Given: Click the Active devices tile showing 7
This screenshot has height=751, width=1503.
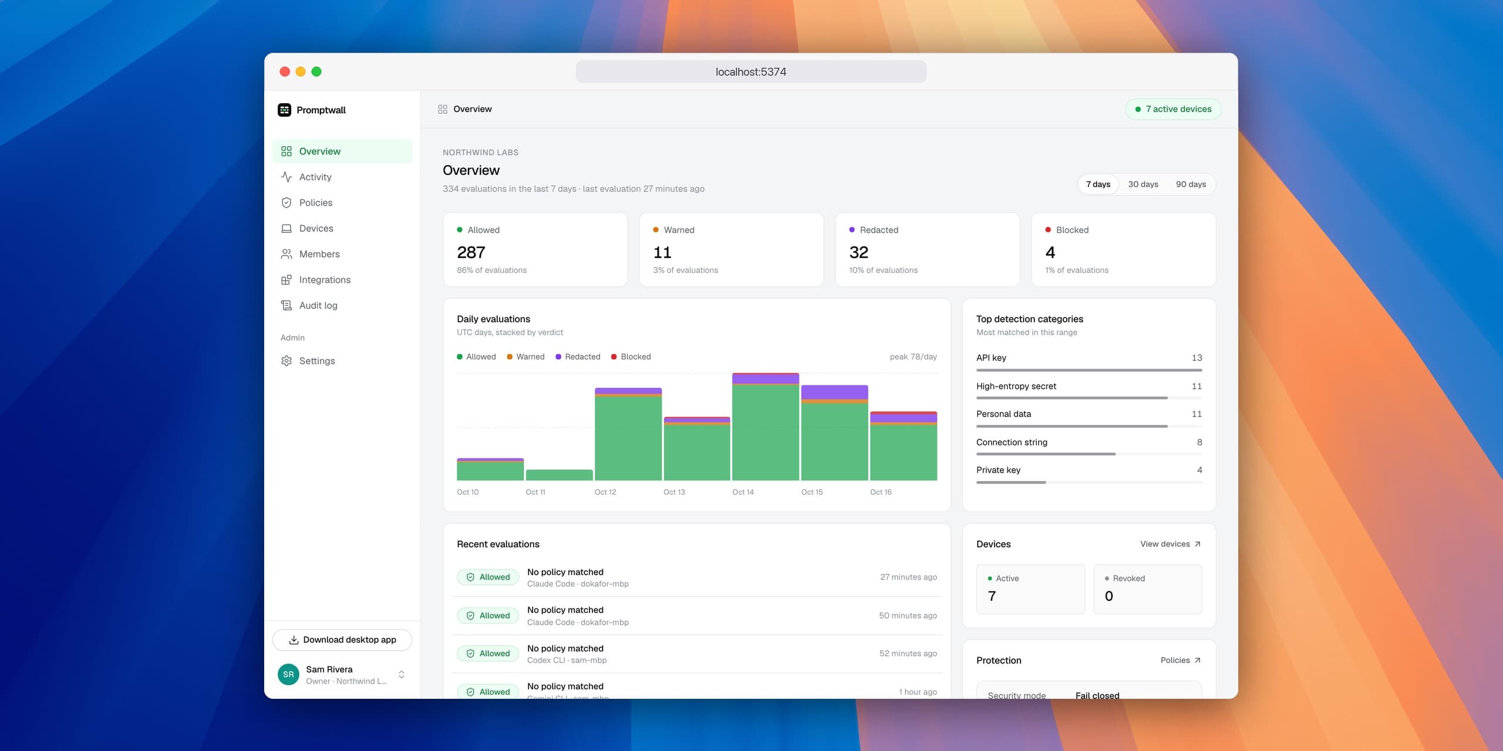Looking at the screenshot, I should click(1030, 589).
